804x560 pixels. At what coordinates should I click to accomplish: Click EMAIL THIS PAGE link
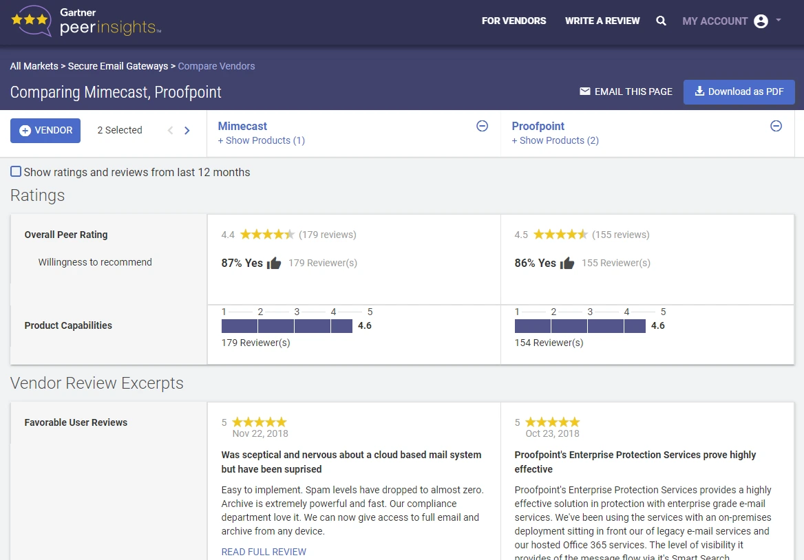(x=626, y=91)
